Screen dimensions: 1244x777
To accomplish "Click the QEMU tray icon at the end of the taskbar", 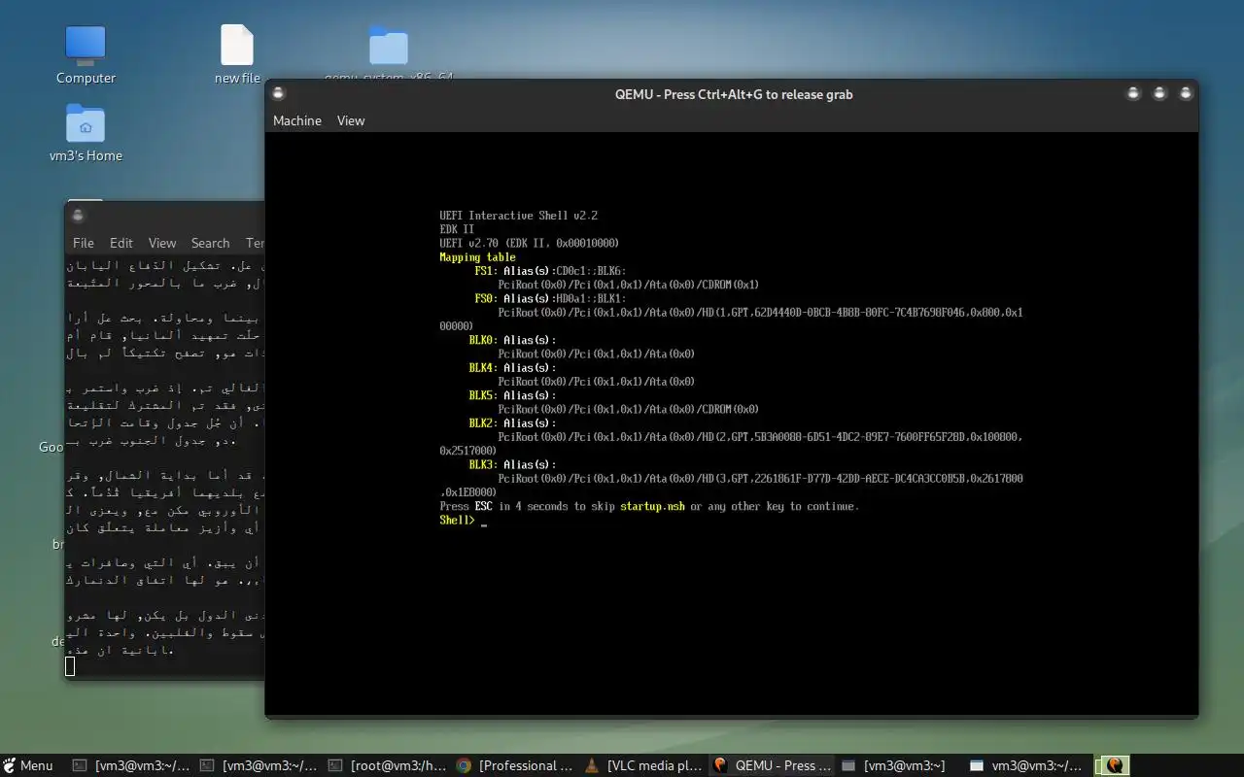I will [1113, 765].
